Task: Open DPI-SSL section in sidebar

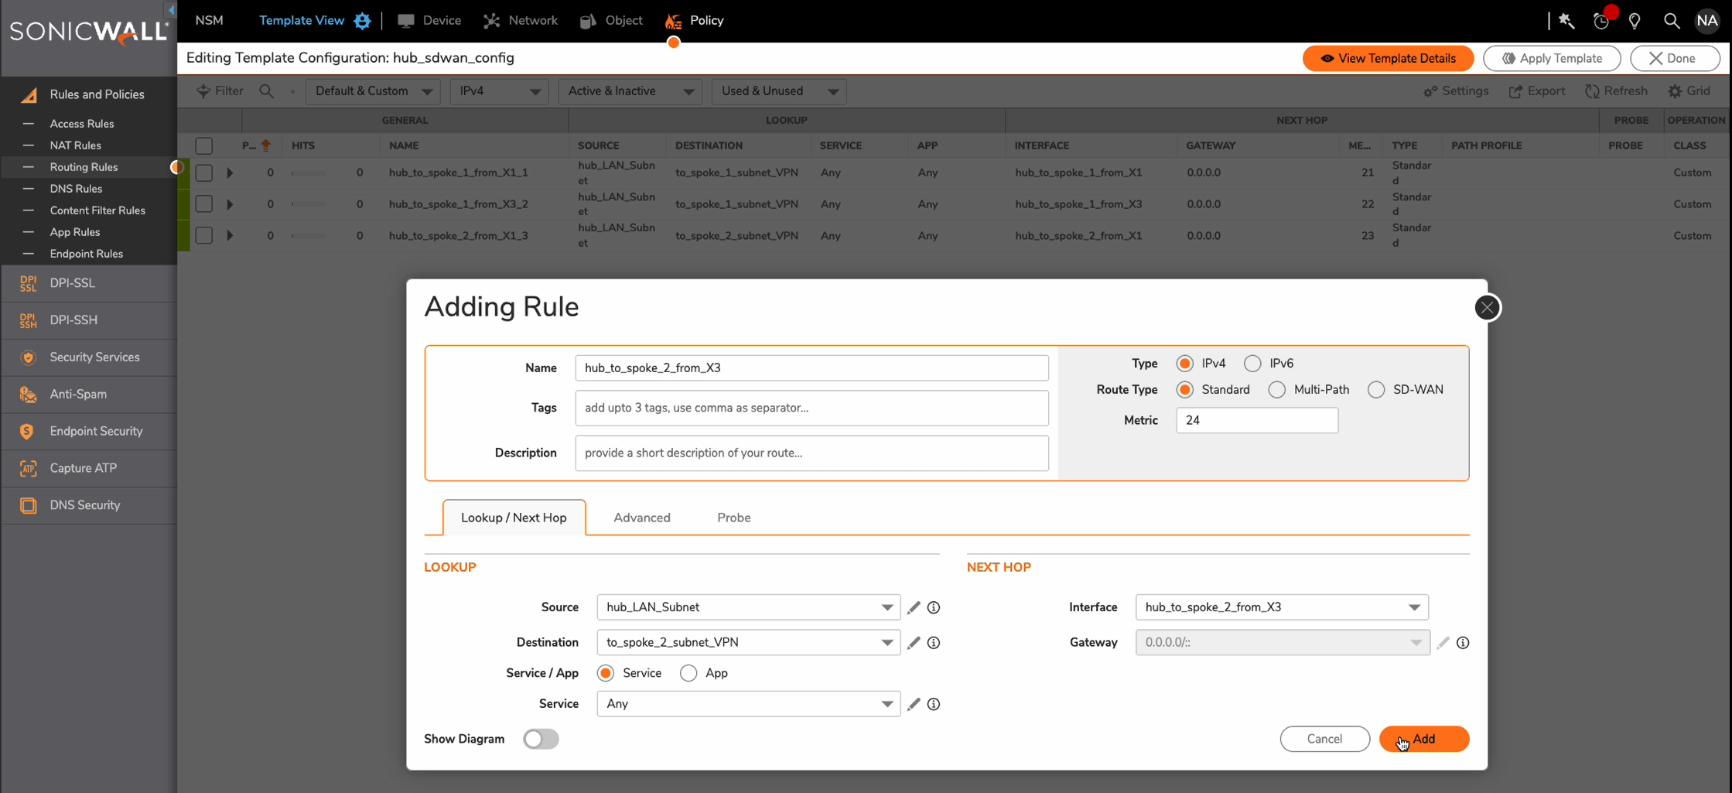Action: click(89, 283)
